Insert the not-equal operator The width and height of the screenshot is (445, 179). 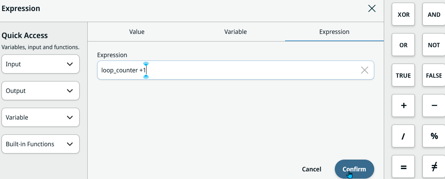click(434, 166)
